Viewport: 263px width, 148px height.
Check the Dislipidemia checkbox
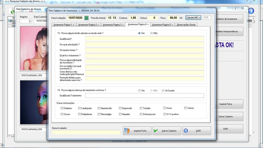pos(80,114)
